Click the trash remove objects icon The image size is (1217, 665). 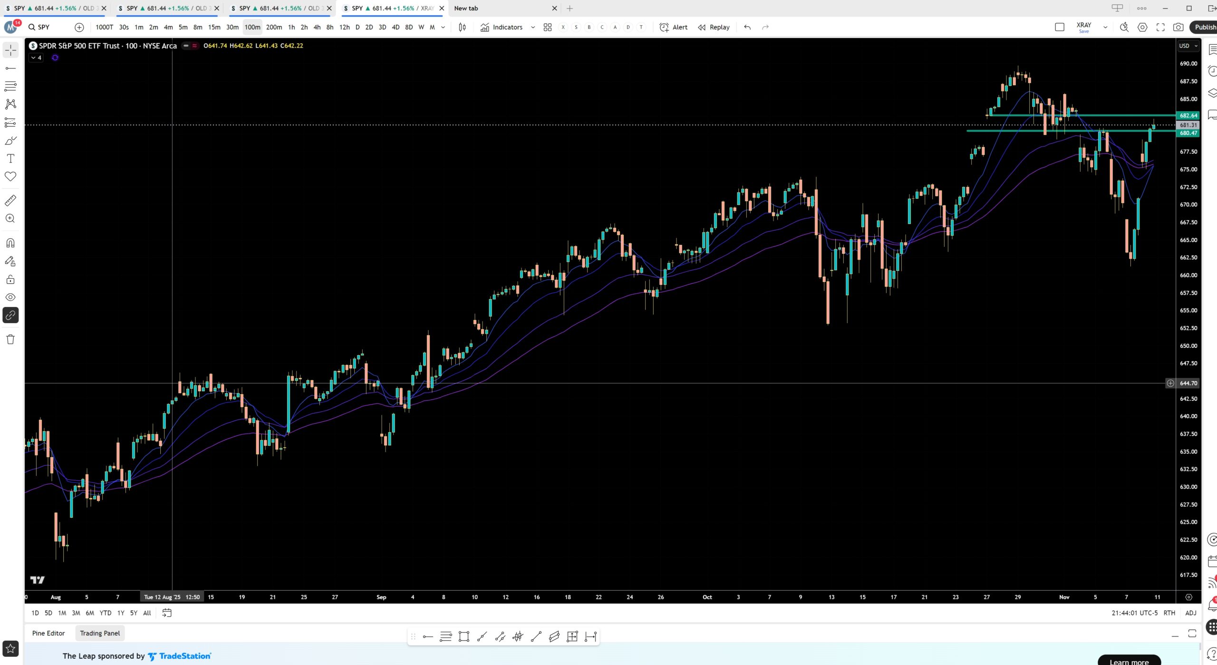click(10, 339)
